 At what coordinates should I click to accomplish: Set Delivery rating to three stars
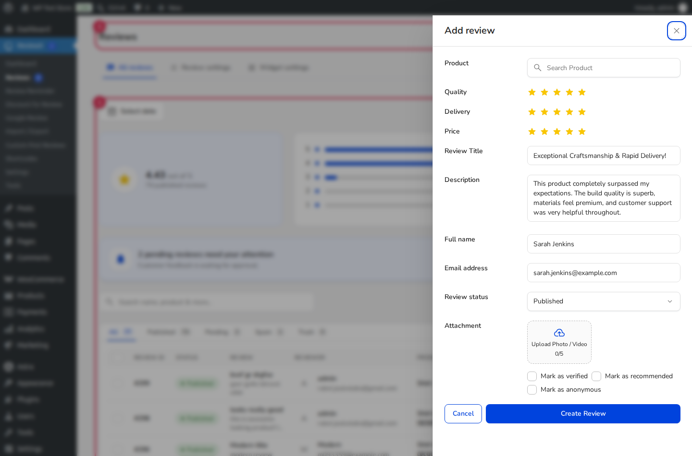(x=557, y=112)
